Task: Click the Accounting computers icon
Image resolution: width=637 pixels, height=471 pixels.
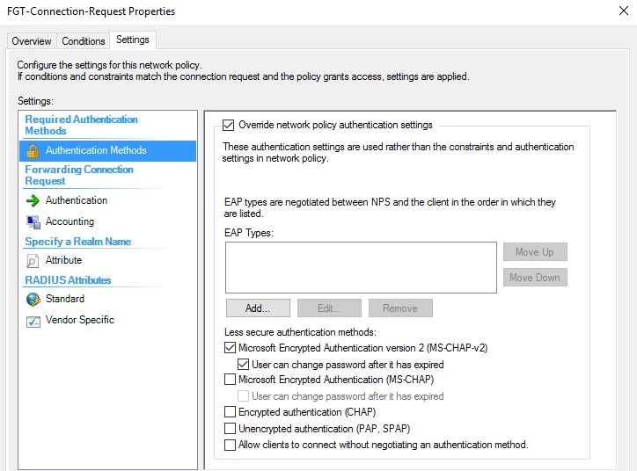Action: tap(33, 222)
